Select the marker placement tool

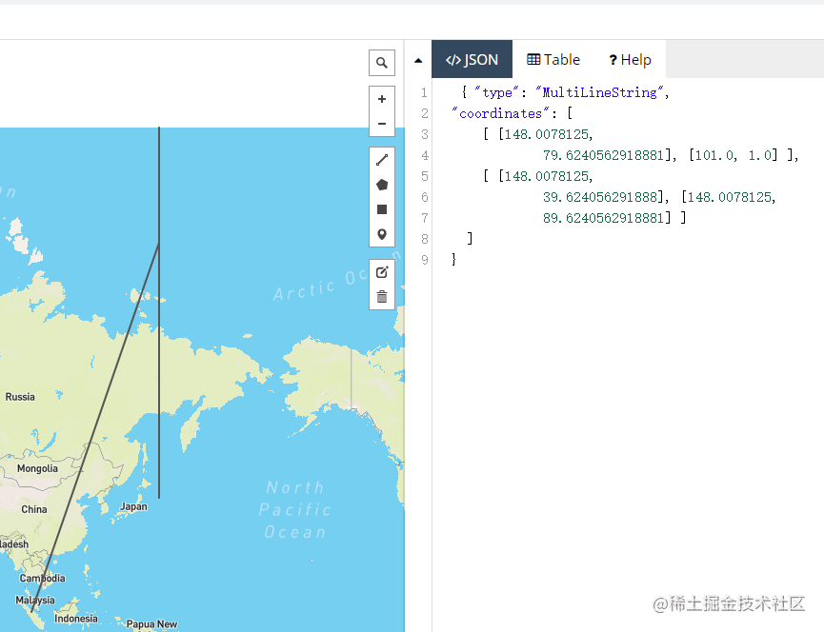click(x=381, y=233)
